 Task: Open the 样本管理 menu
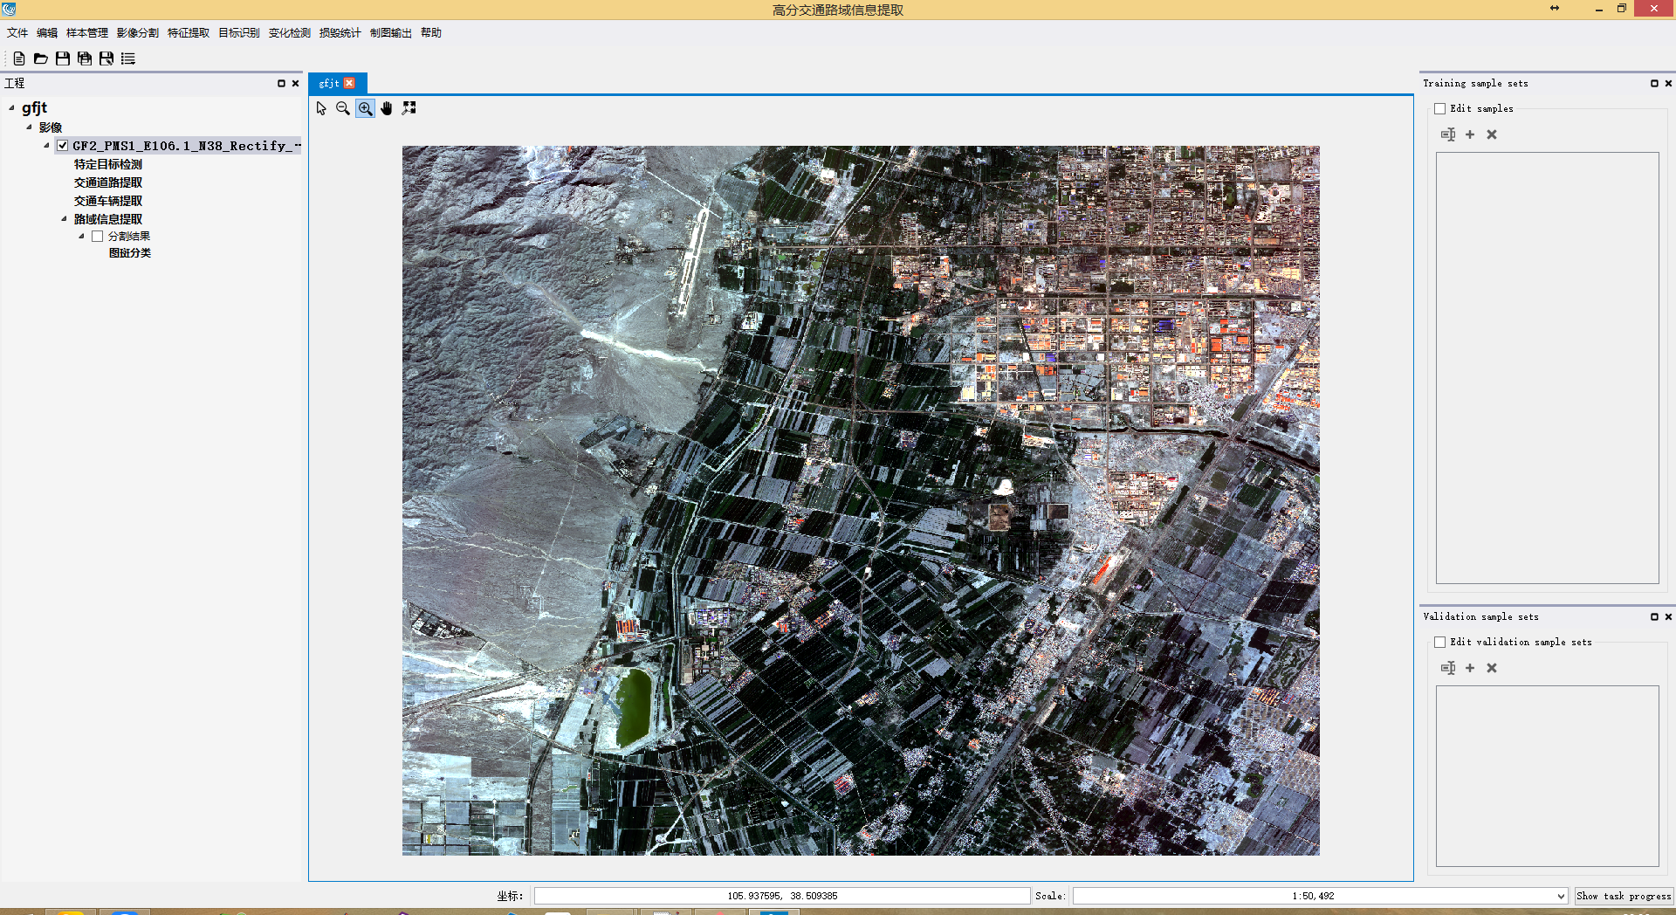coord(87,33)
